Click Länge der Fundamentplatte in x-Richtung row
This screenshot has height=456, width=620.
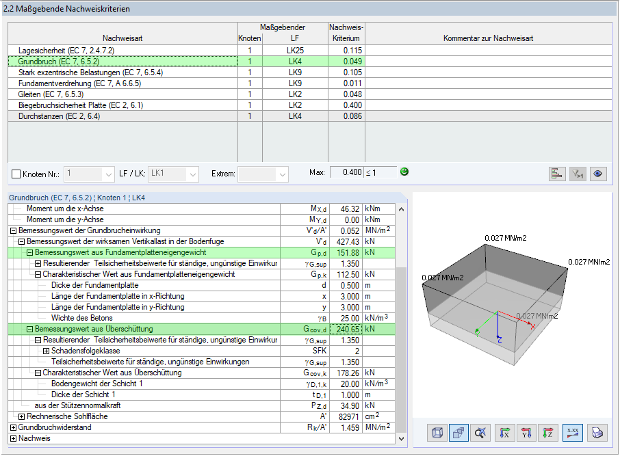tap(201, 296)
